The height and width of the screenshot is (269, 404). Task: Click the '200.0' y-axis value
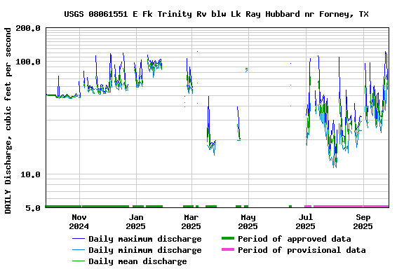pyautogui.click(x=28, y=28)
